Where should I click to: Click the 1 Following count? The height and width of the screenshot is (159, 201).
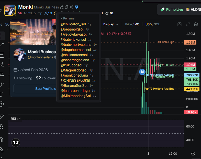23,78
